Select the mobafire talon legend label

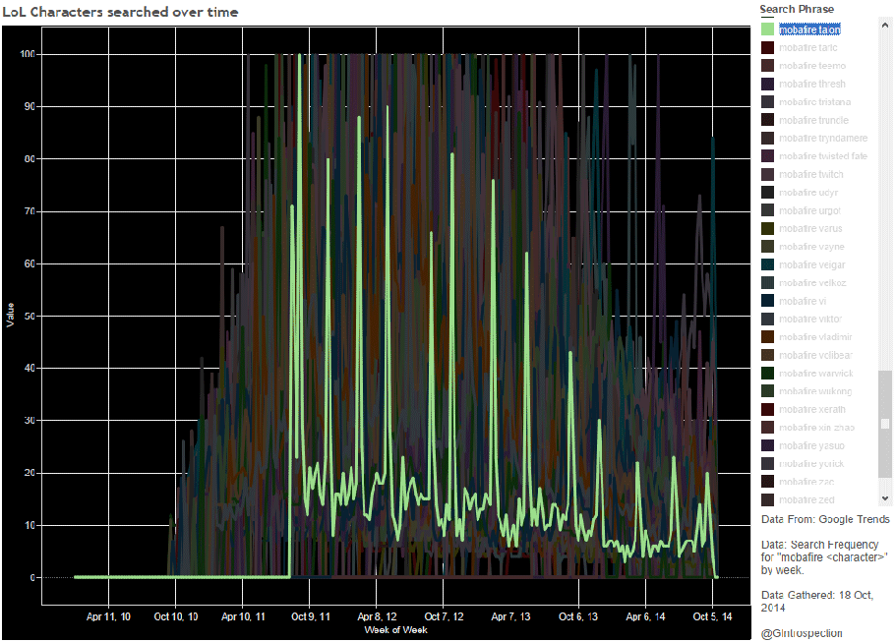809,29
